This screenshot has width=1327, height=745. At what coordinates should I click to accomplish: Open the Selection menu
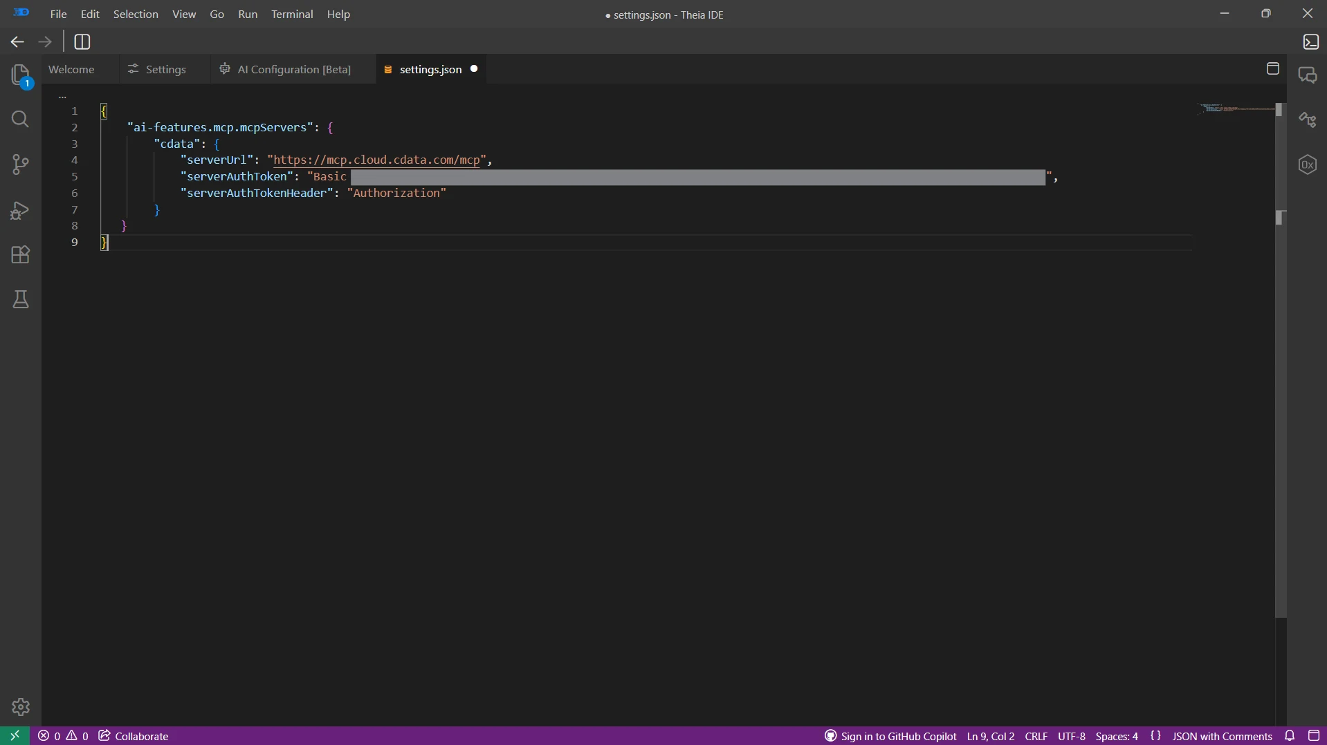(136, 15)
